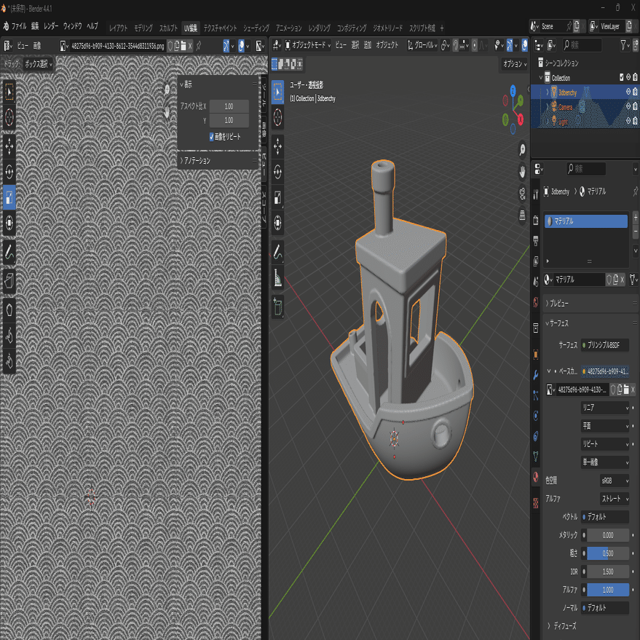Click the オプション button in 3D viewport
Viewport: 640px width, 640px height.
(x=514, y=64)
